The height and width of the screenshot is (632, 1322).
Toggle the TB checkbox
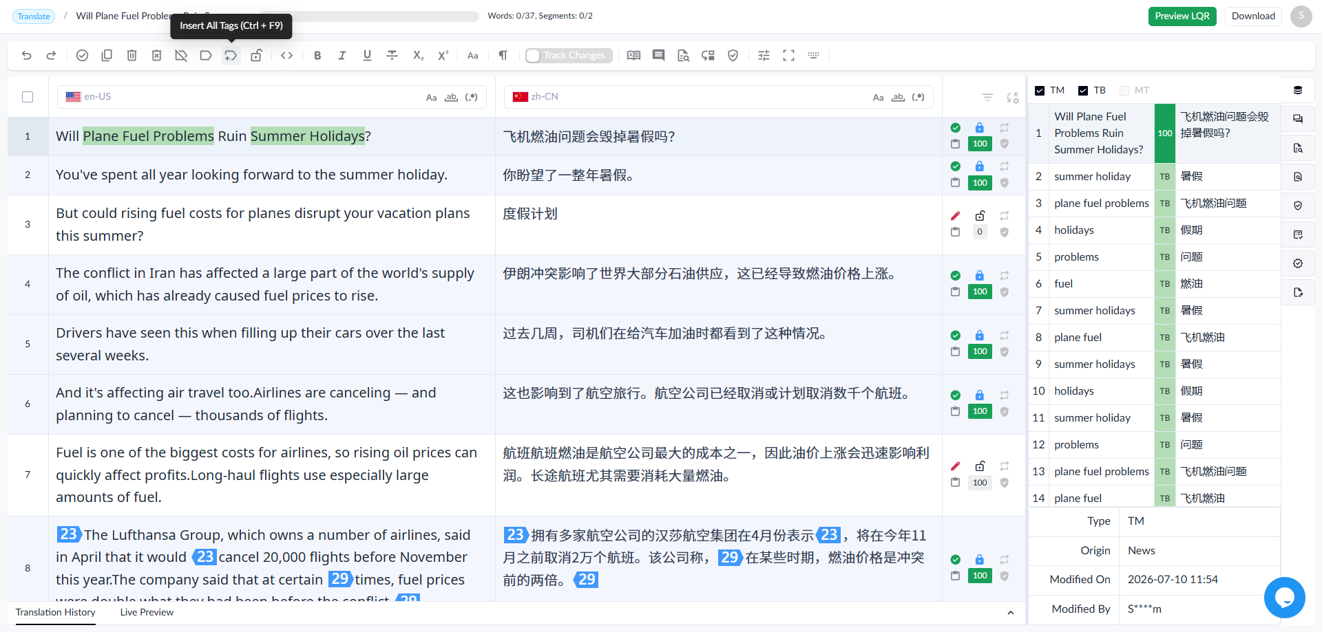(x=1083, y=91)
